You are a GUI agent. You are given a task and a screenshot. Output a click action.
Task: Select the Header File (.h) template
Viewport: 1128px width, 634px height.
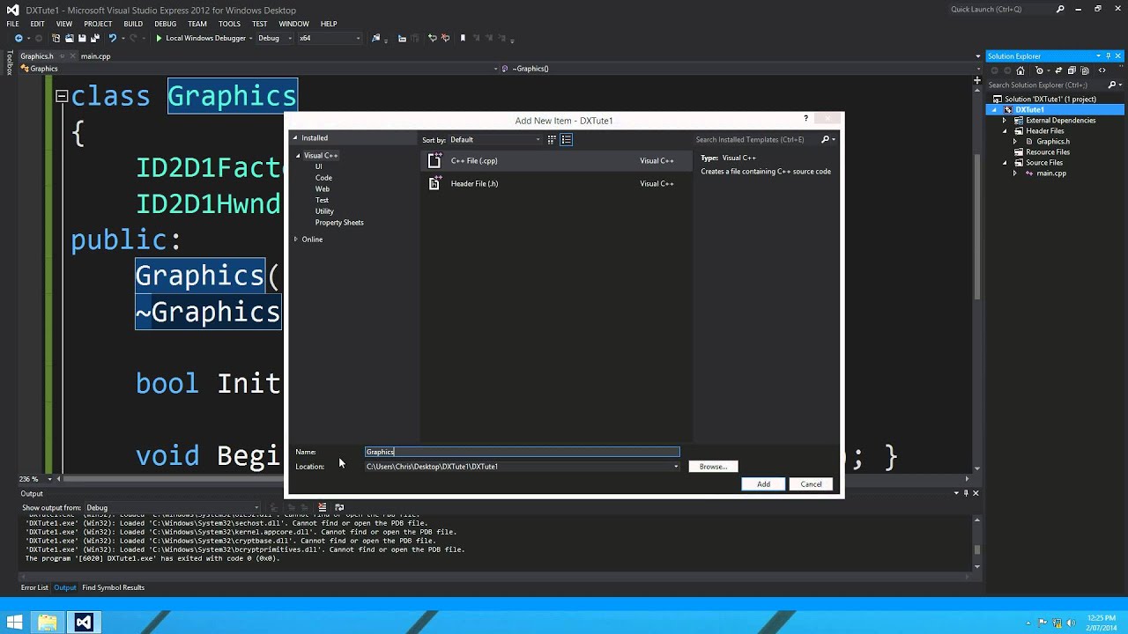coord(557,184)
